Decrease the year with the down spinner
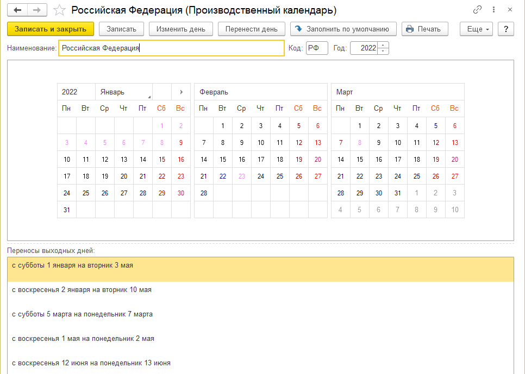Viewport: 525px width, 374px height. (383, 51)
